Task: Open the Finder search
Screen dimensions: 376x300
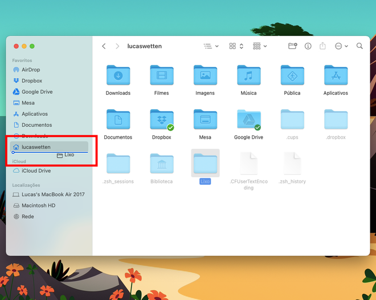Action: (359, 45)
